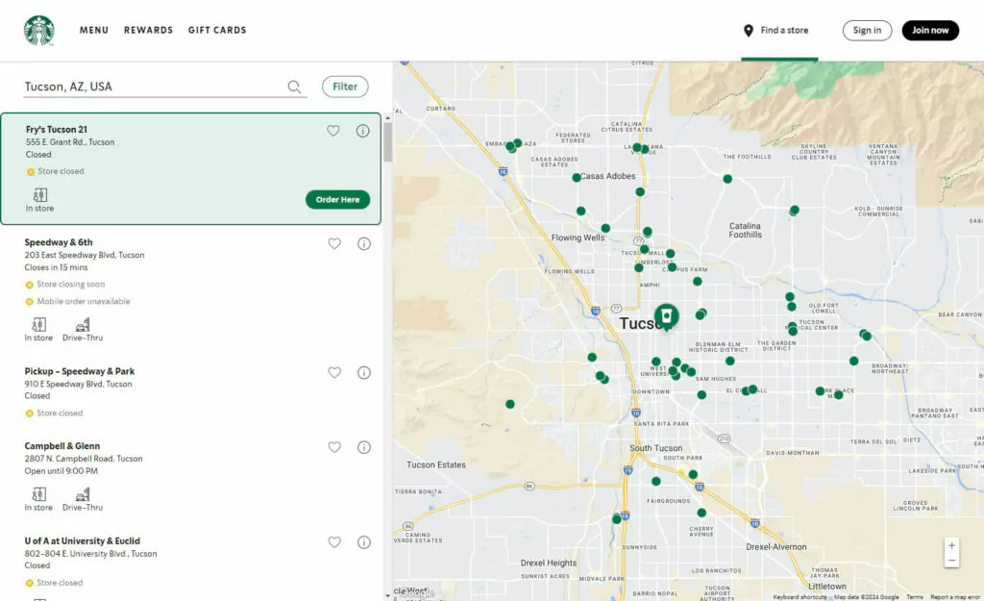Open the map Terms link
984x601 pixels.
coord(915,596)
